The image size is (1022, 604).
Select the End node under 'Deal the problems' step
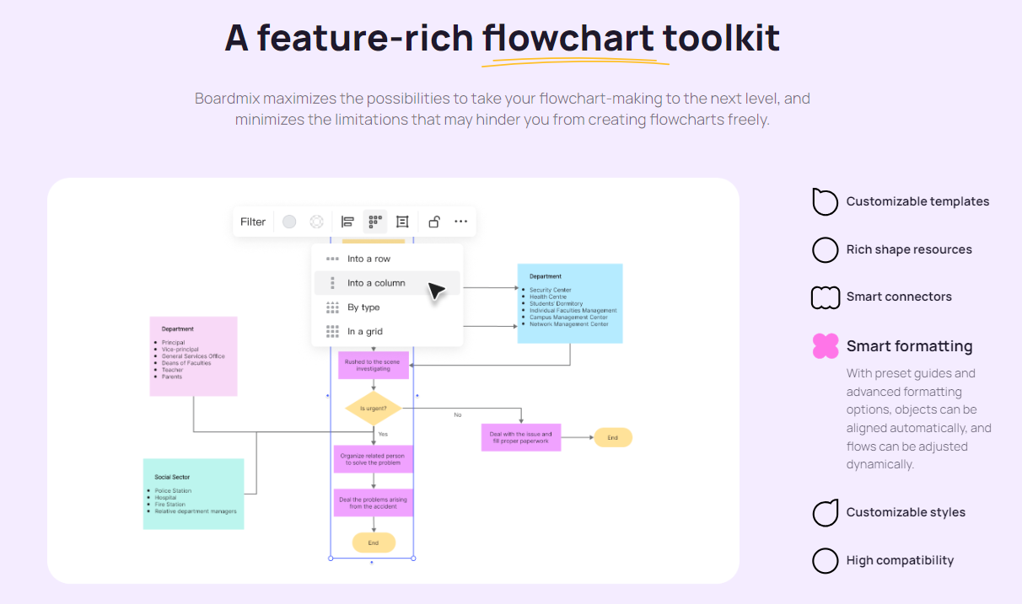(x=374, y=543)
